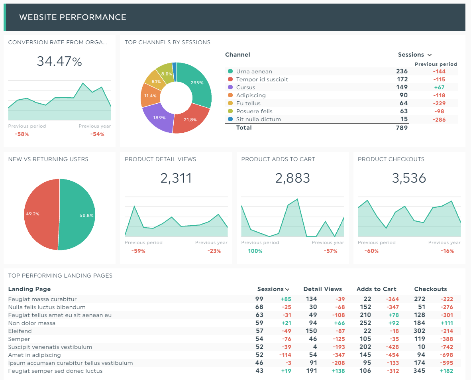
Task: Click the Channel column header
Action: [237, 55]
